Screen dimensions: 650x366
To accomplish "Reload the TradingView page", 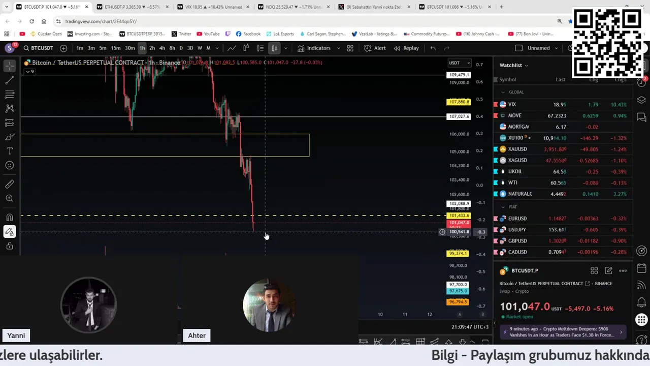I will [x=31, y=21].
